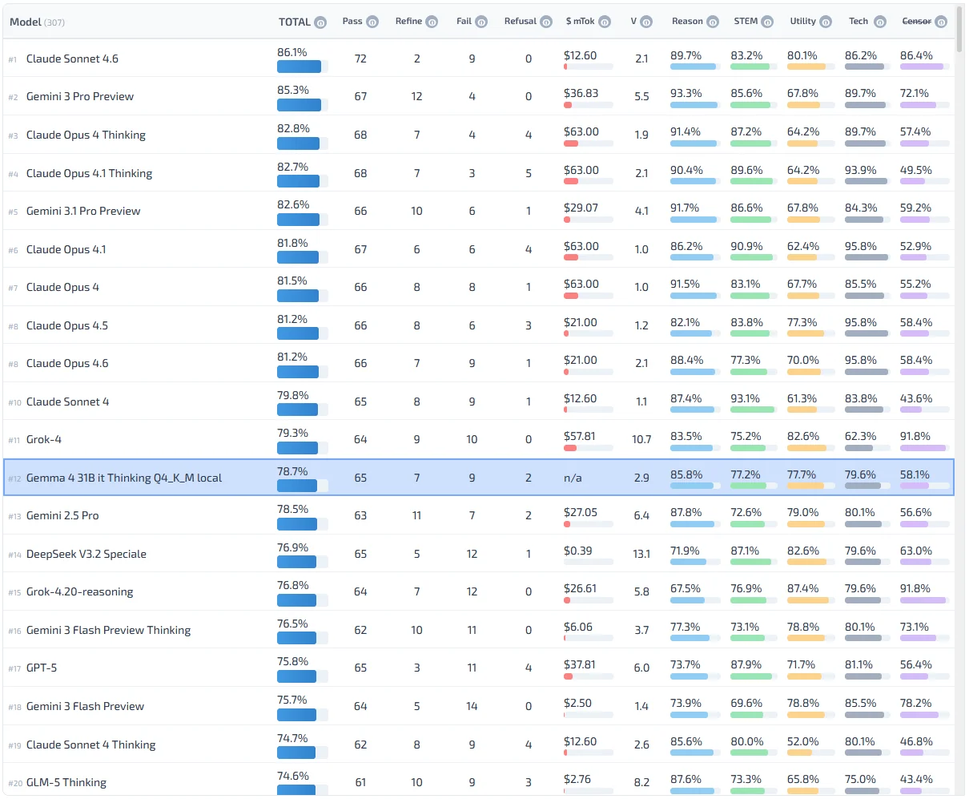Image resolution: width=969 pixels, height=799 pixels.
Task: Click the info icon beside Pass header
Action: (x=372, y=22)
